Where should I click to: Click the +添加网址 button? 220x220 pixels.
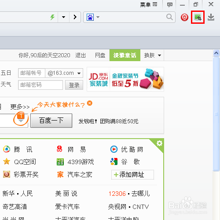pos(132,175)
